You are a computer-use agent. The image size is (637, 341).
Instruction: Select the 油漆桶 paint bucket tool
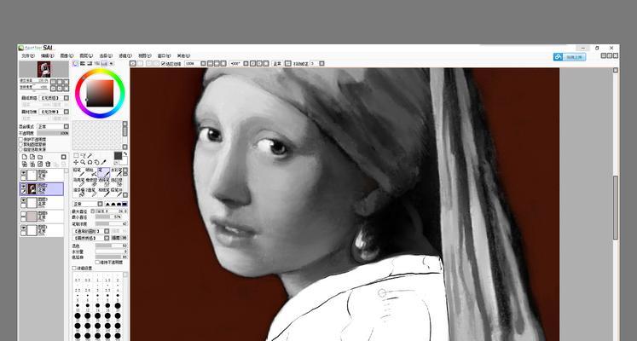coord(78,193)
